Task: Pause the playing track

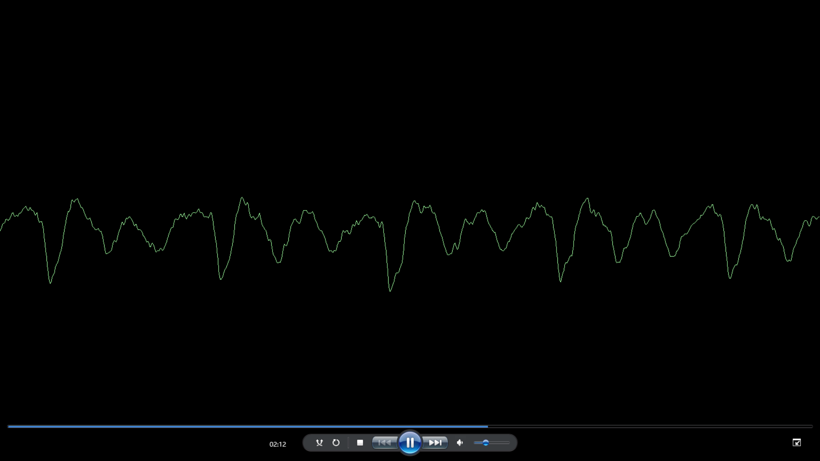Action: click(410, 443)
